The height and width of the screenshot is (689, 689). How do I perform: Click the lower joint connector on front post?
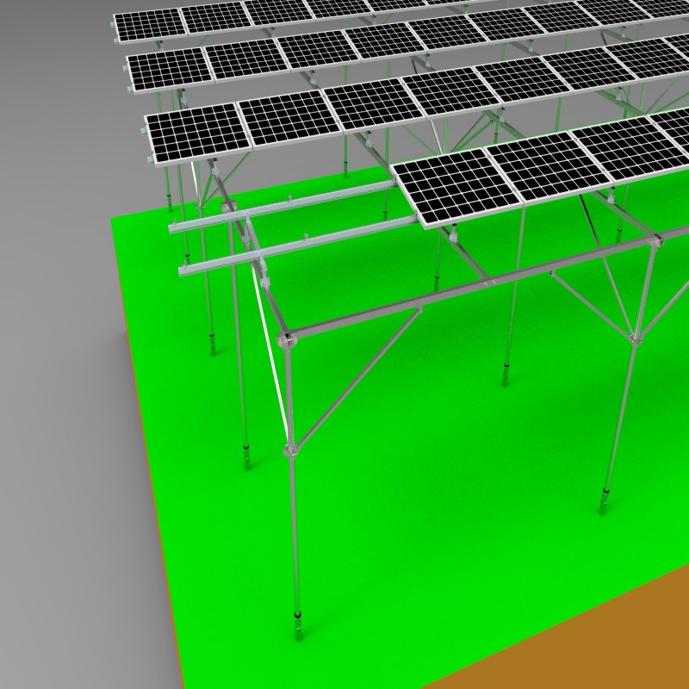[x=290, y=450]
